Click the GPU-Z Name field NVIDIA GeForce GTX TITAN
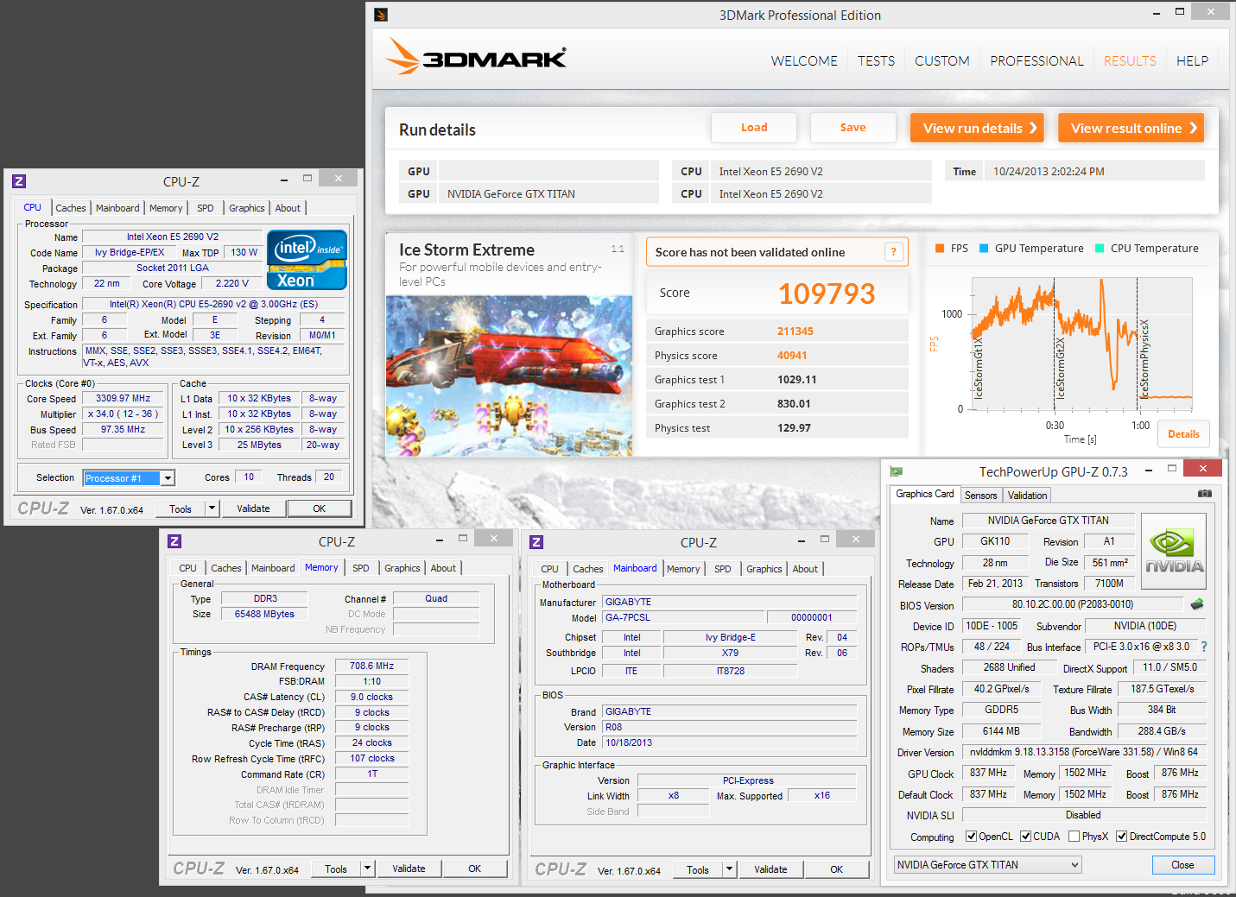 tap(1048, 521)
